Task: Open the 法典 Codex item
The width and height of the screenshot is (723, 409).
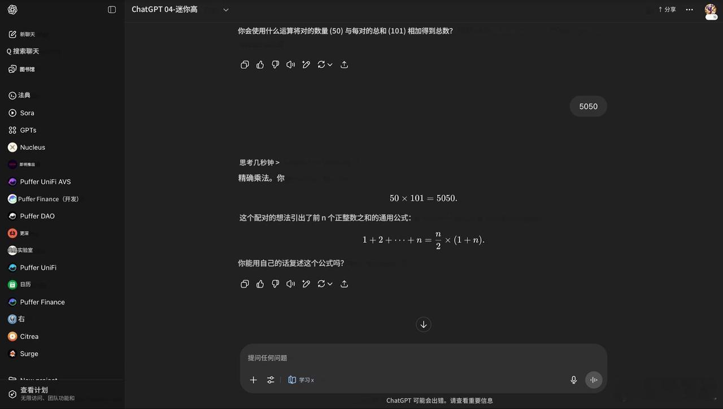Action: point(20,95)
